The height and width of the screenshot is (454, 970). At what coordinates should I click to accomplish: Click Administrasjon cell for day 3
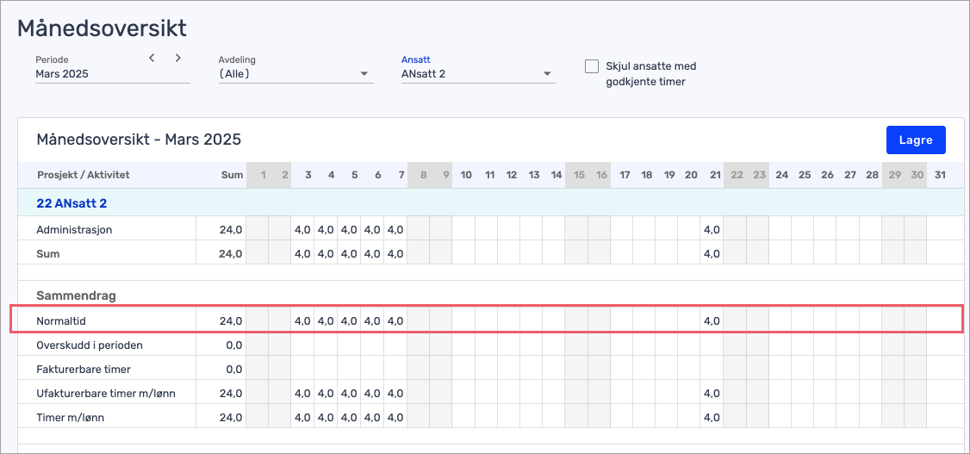[302, 229]
